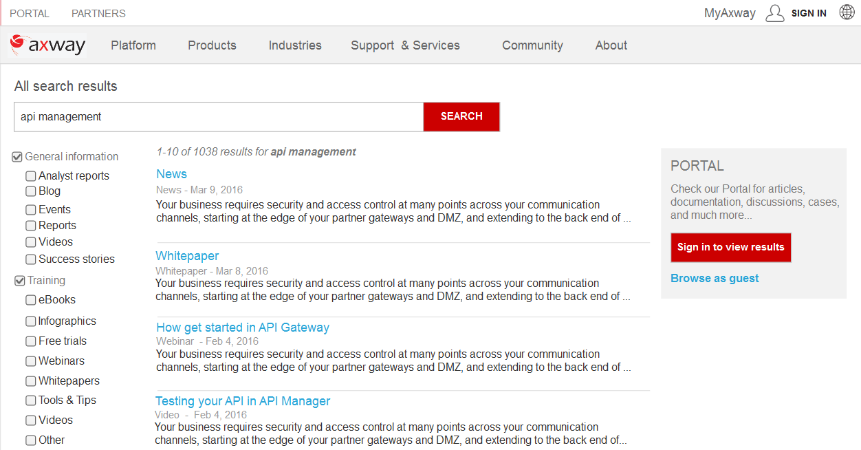Click Sign in to view results
Viewport: 861px width, 450px height.
[x=730, y=247]
